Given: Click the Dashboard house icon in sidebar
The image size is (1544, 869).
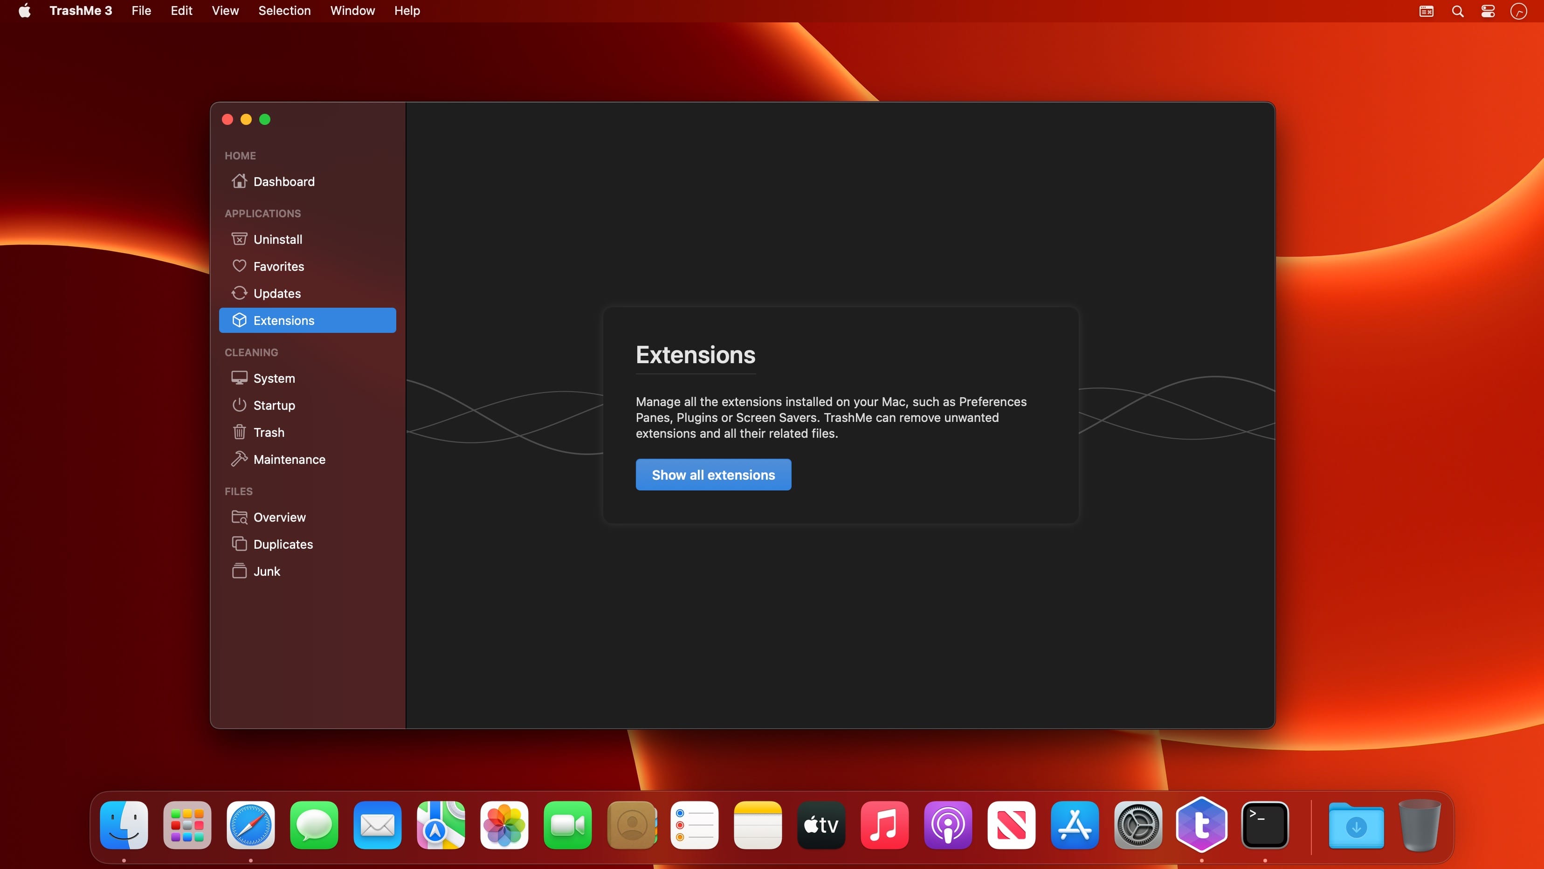Looking at the screenshot, I should tap(239, 181).
